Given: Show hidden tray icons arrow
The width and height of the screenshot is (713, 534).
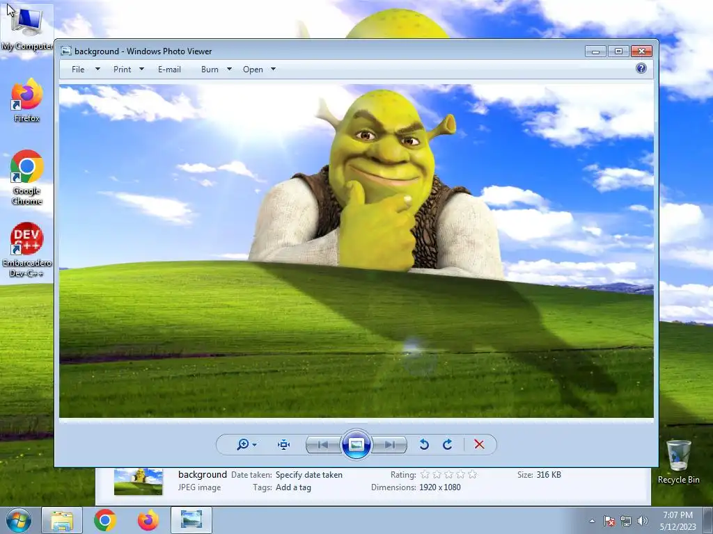Looking at the screenshot, I should (x=592, y=521).
